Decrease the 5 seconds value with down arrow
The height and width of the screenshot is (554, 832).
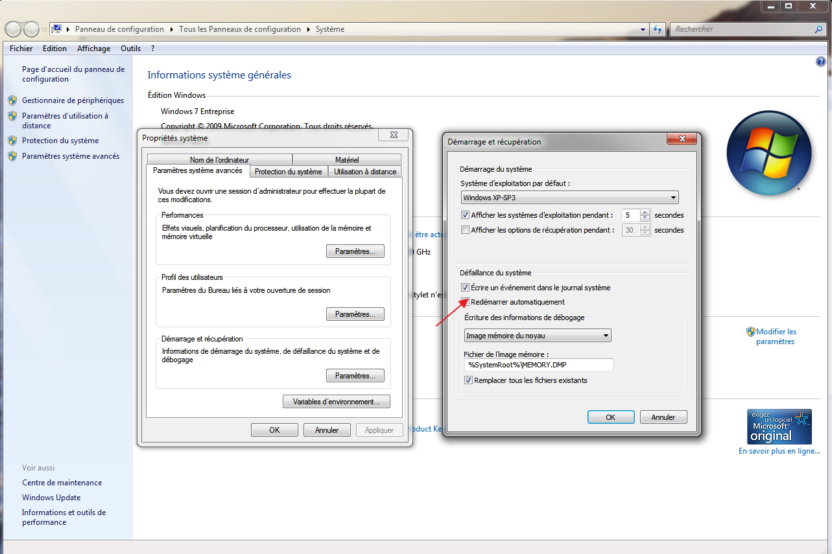coord(645,218)
